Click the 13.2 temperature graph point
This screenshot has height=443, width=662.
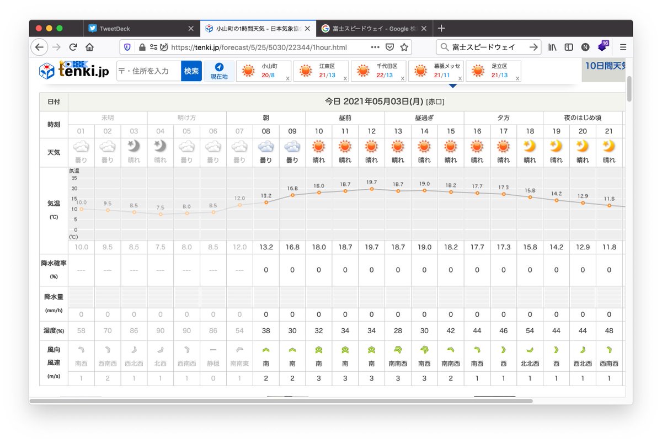(x=266, y=202)
